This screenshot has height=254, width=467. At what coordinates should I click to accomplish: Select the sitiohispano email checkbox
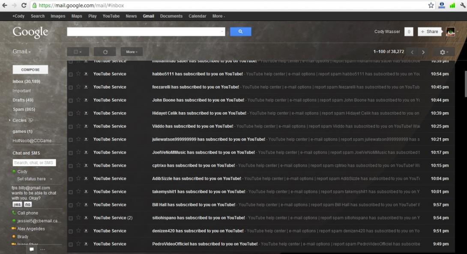coord(71,218)
